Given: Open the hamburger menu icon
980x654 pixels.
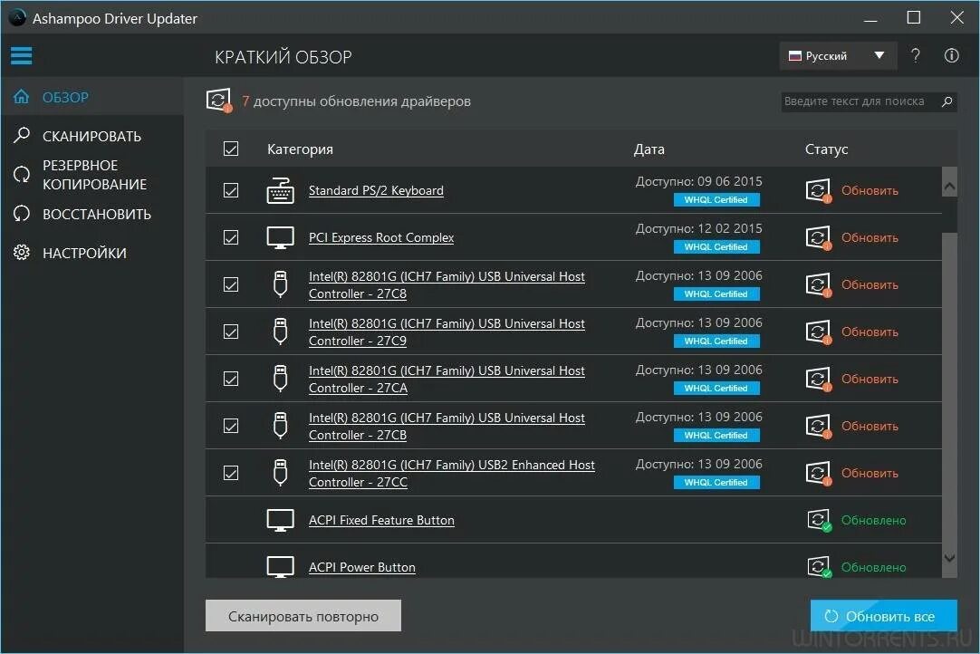Looking at the screenshot, I should coord(21,55).
